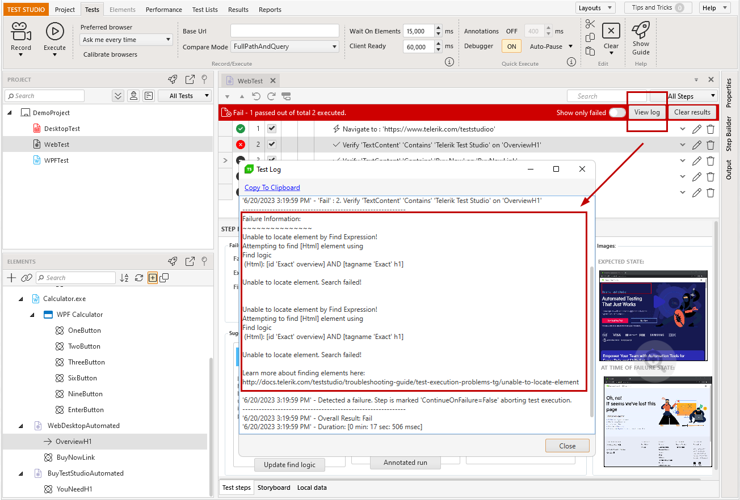Toggle Annotations OFF button
The width and height of the screenshot is (740, 500).
pos(511,31)
